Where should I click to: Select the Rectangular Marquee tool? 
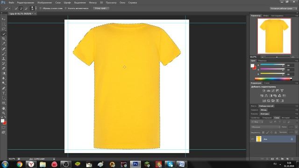[3, 24]
